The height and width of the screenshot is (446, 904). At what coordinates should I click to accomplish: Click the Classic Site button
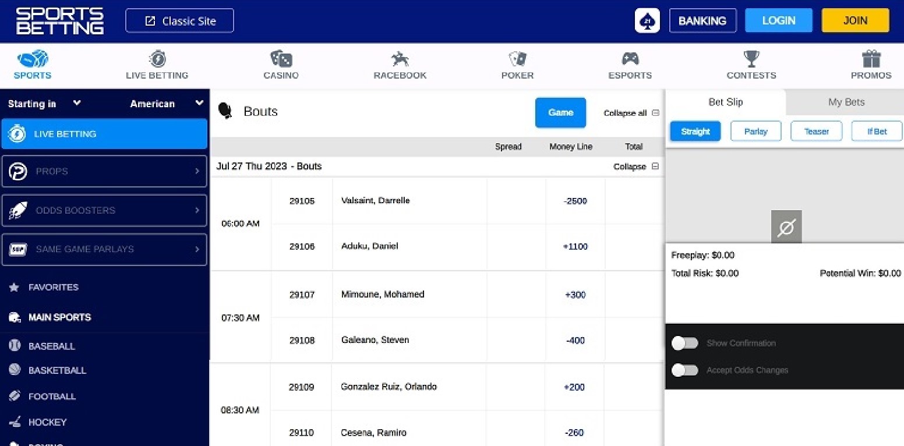point(179,21)
